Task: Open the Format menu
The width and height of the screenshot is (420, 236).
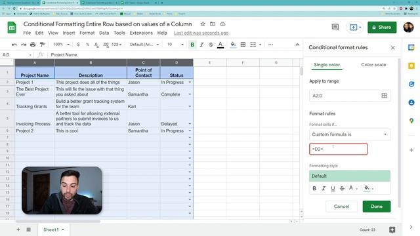Action: tap(87, 33)
